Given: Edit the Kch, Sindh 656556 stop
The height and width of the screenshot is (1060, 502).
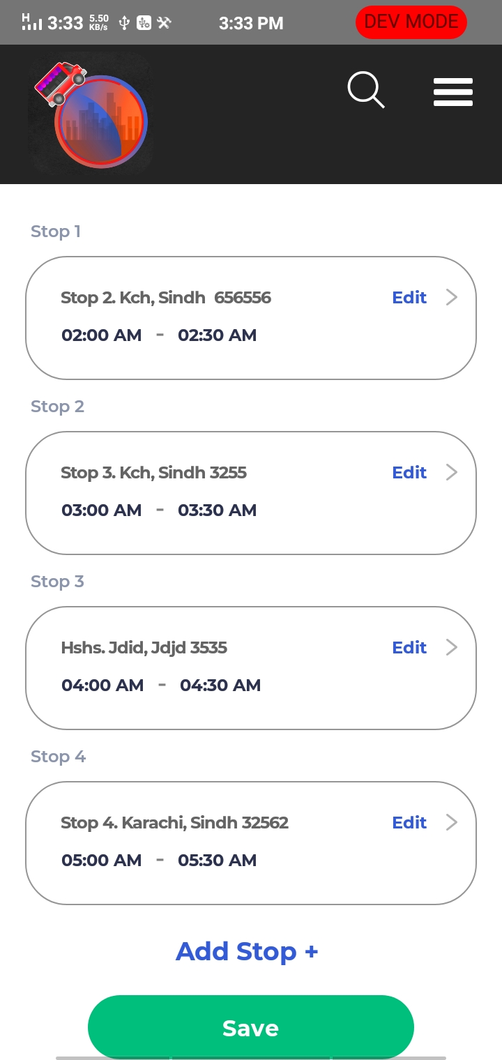Looking at the screenshot, I should 409,298.
